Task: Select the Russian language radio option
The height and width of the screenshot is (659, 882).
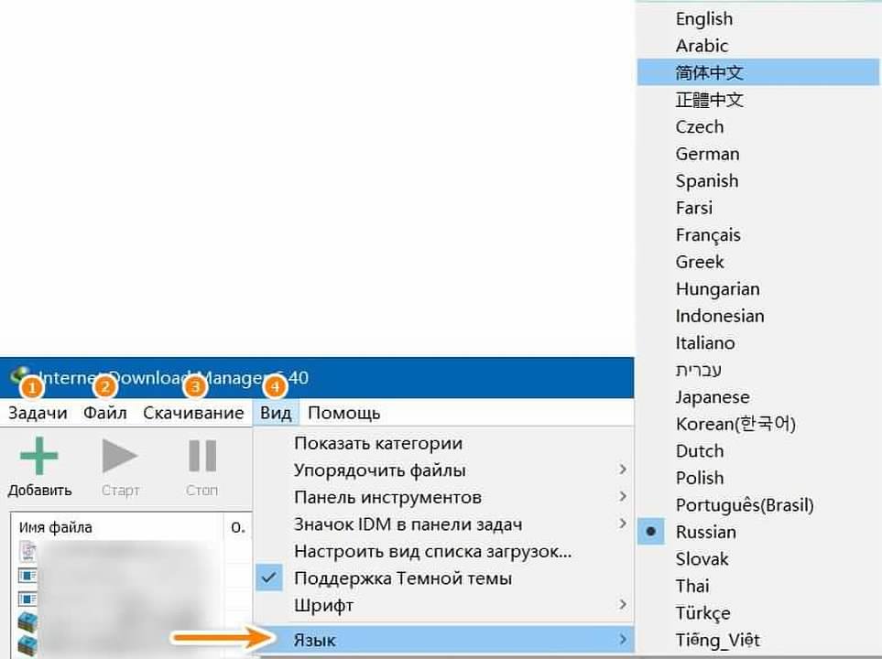Action: point(651,532)
